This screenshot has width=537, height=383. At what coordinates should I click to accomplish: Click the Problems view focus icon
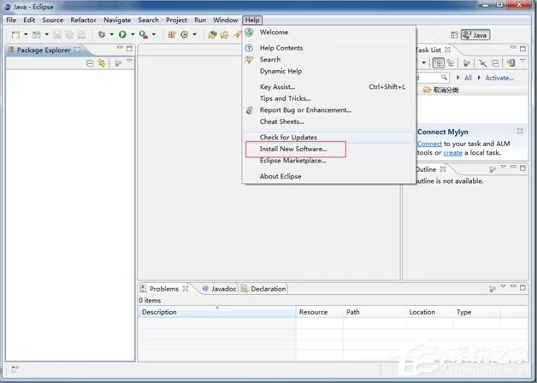click(493, 289)
